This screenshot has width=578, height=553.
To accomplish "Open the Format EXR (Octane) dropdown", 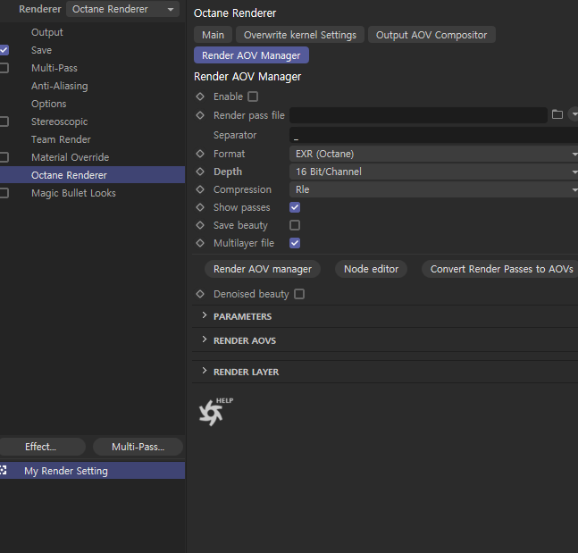I will (x=433, y=154).
